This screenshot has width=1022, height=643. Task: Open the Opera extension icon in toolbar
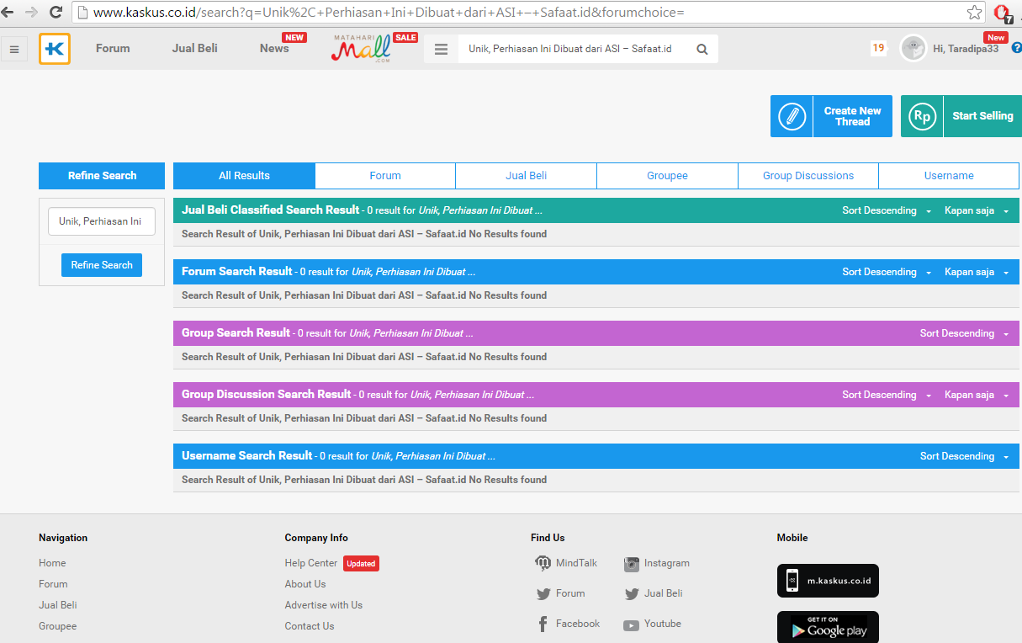(1003, 13)
